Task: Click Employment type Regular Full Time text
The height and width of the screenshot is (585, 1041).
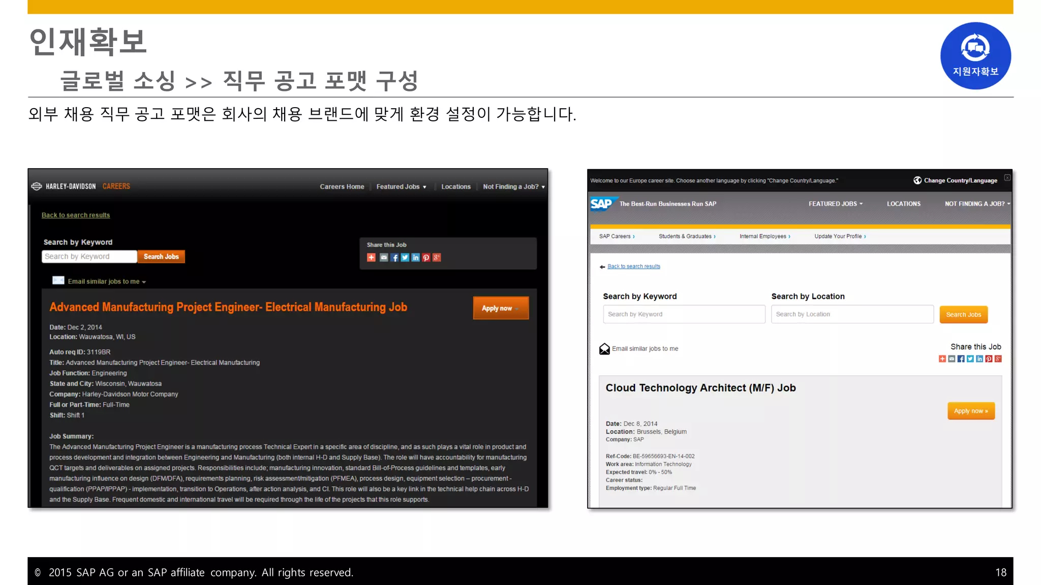Action: [651, 488]
